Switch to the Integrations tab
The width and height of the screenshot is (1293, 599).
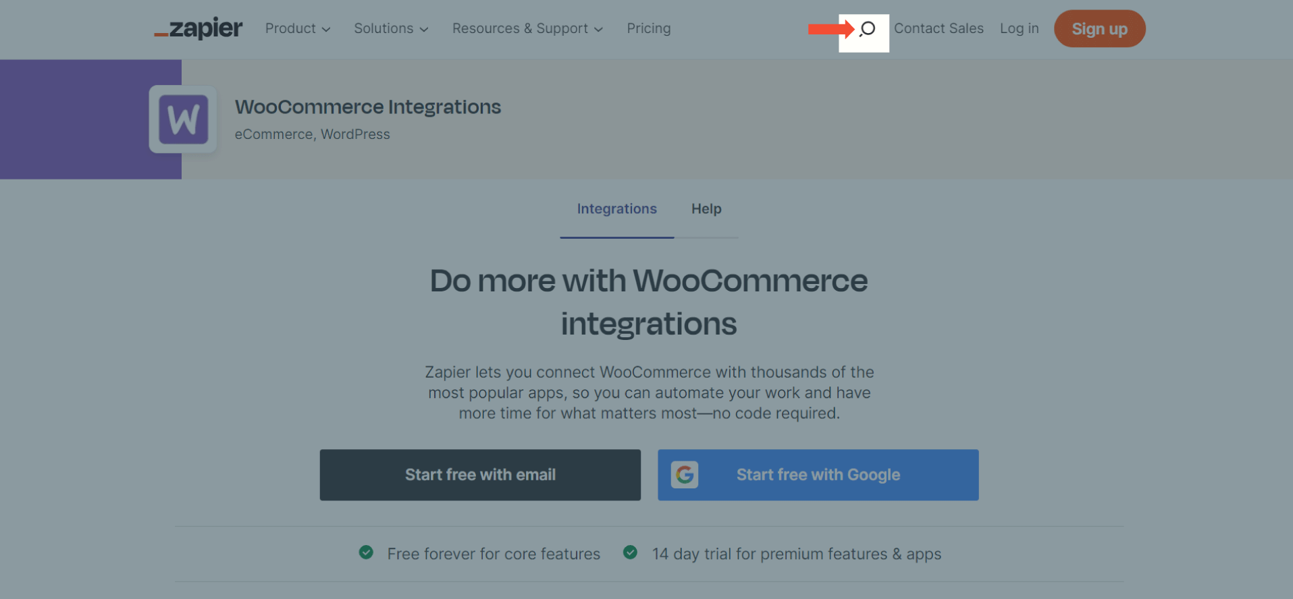(616, 209)
